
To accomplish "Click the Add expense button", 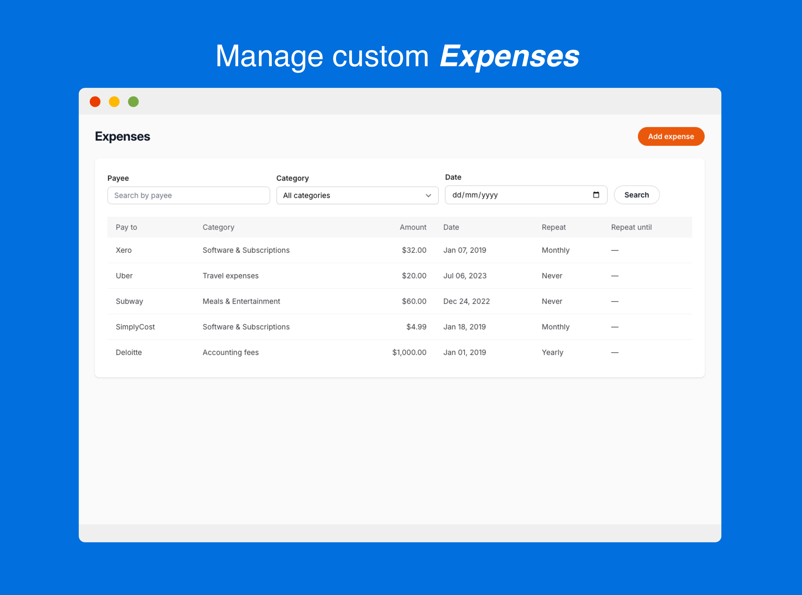I will coord(671,137).
